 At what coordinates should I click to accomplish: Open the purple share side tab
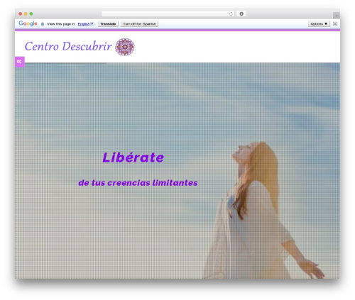[x=20, y=62]
